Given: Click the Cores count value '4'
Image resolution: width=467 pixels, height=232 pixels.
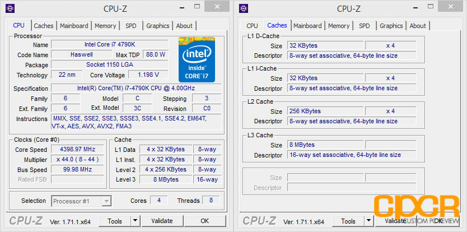Looking at the screenshot, I should [x=158, y=200].
